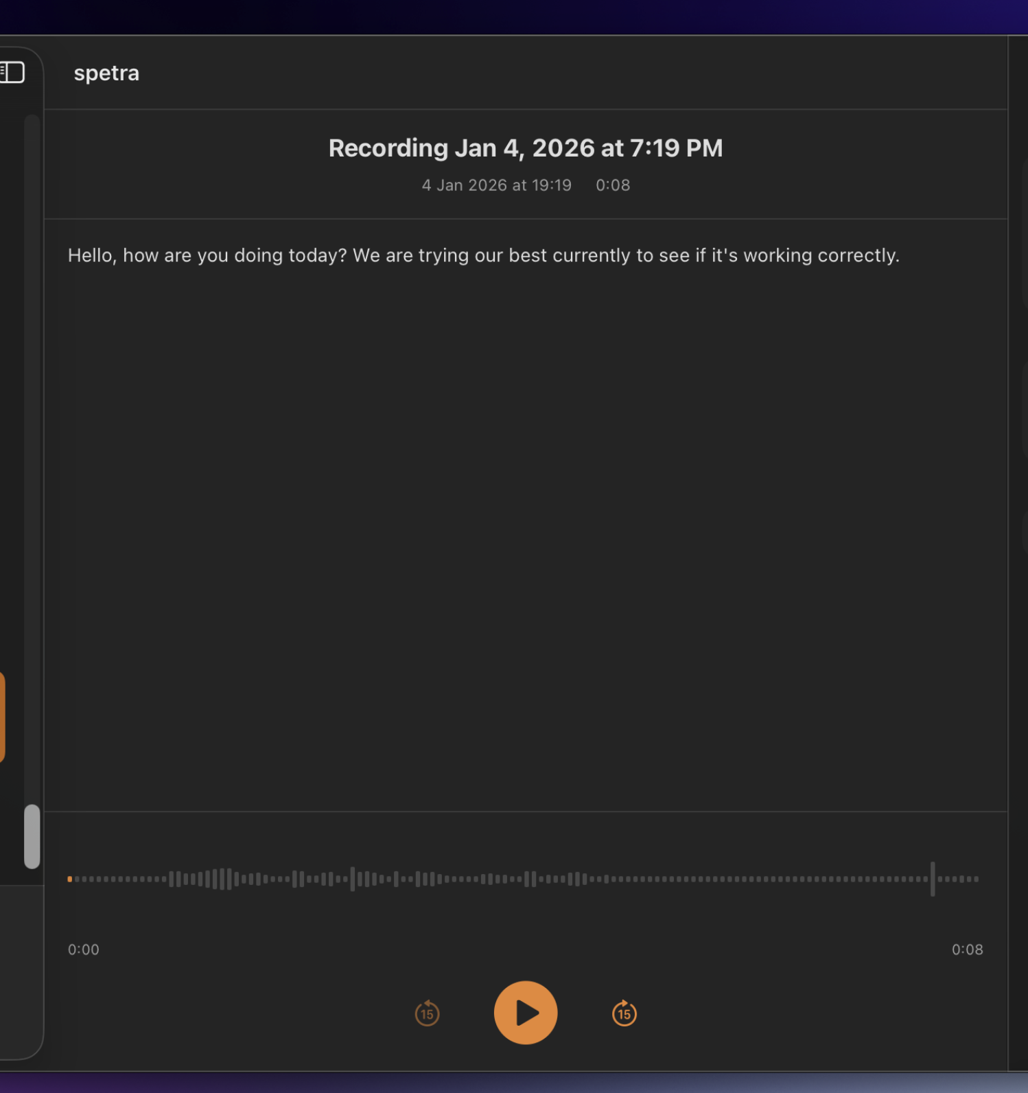Play the recording with the orange button
Viewport: 1028px width, 1093px height.
(x=525, y=1013)
